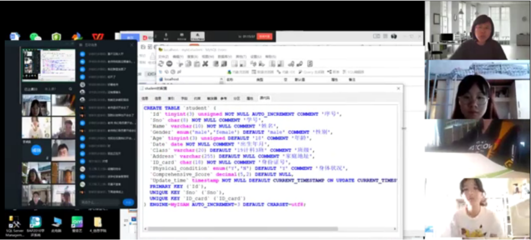Screen dimensions: 531x240
Task: Open the SQL编辑器 view
Action: pyautogui.click(x=353, y=72)
